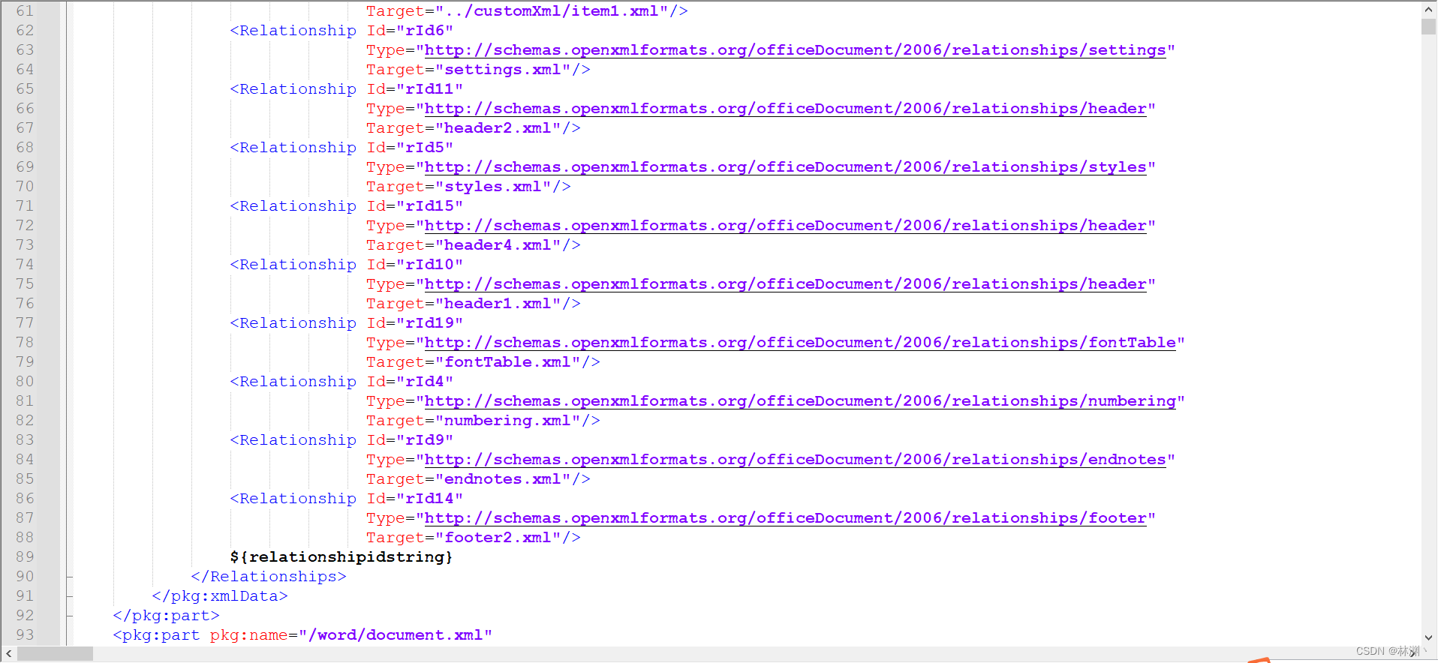Click the Id="rId15" attribute

tap(415, 206)
